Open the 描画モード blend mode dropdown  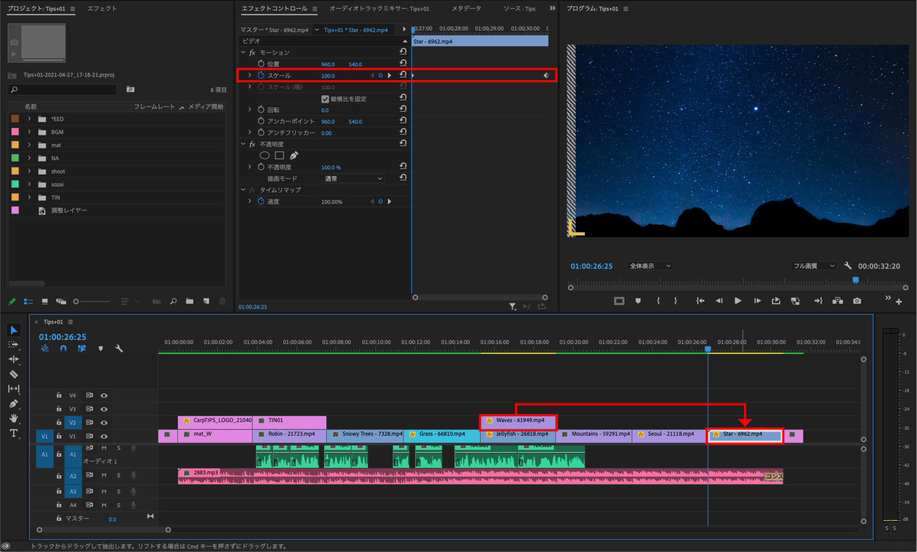pyautogui.click(x=353, y=178)
